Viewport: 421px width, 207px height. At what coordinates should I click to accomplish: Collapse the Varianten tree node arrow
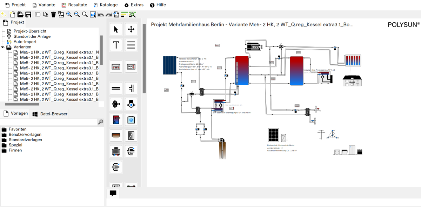pos(2,47)
